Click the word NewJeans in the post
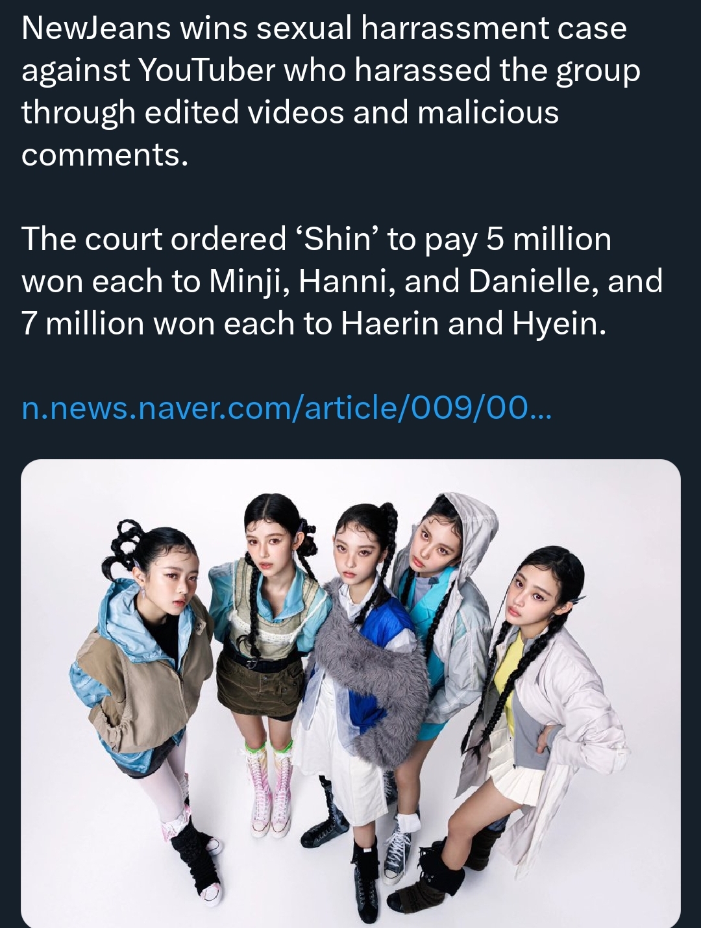The height and width of the screenshot is (928, 701). 96,28
